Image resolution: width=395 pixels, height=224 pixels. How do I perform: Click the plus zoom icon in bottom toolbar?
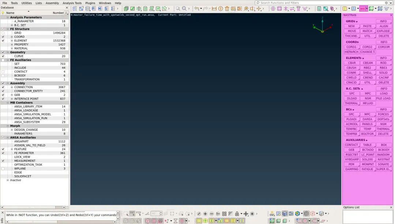(205, 214)
